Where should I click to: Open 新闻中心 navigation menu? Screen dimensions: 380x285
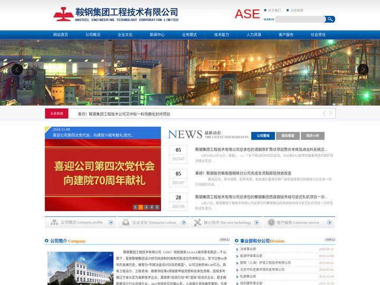point(157,35)
